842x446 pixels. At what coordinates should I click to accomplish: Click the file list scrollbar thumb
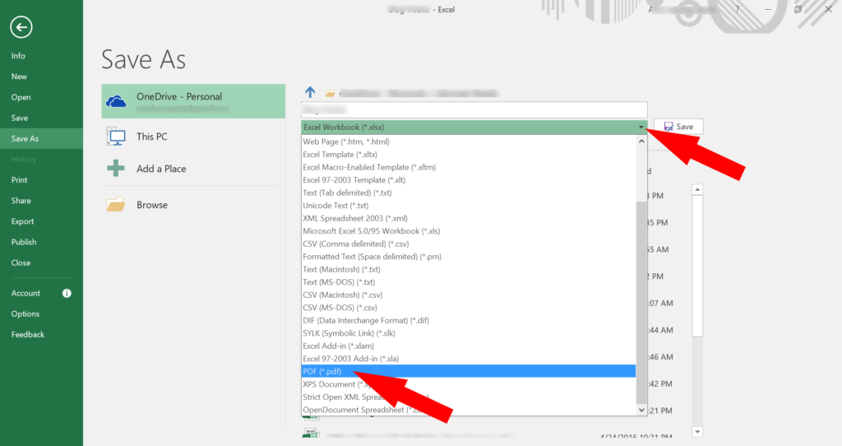coord(697,266)
